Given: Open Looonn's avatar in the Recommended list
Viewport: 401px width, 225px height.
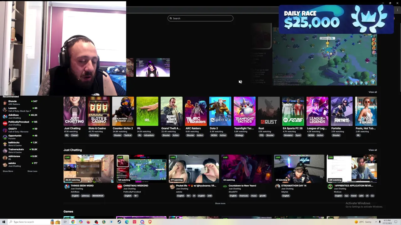Looking at the screenshot, I should [x=5, y=109].
